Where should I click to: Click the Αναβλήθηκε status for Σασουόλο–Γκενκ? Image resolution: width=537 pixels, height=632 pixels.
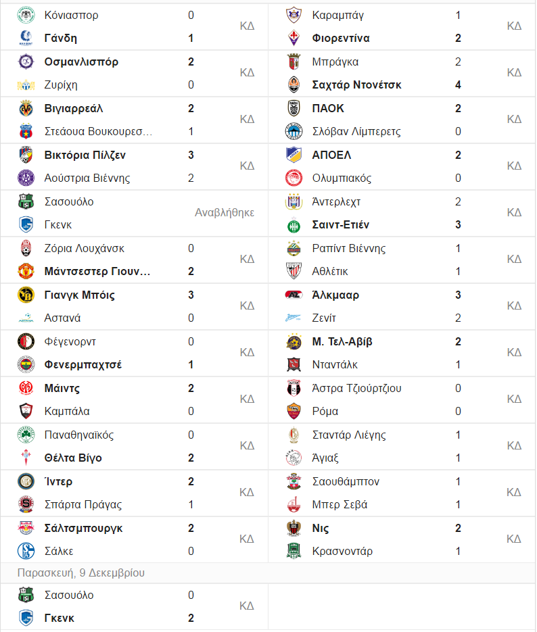coord(225,213)
